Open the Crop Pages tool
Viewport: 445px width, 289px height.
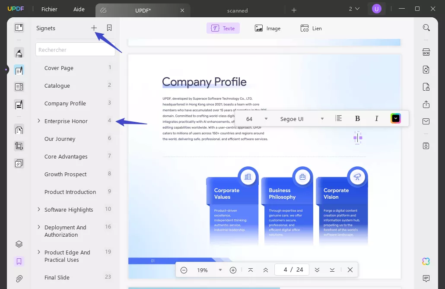click(19, 146)
